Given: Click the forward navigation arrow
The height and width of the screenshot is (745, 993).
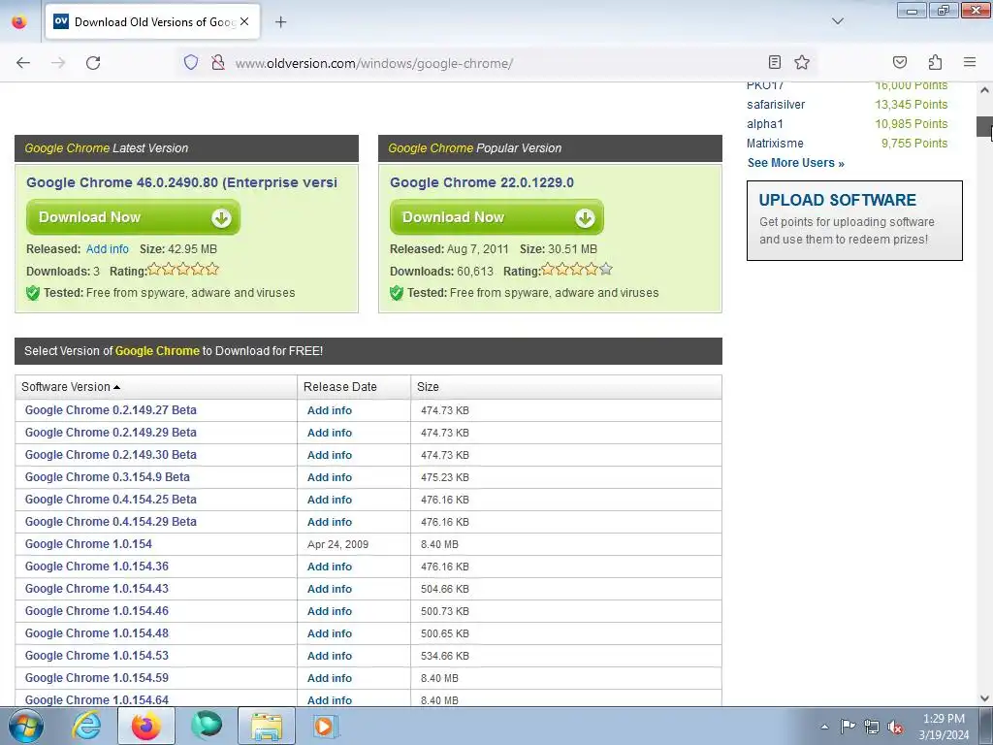Looking at the screenshot, I should [x=58, y=63].
